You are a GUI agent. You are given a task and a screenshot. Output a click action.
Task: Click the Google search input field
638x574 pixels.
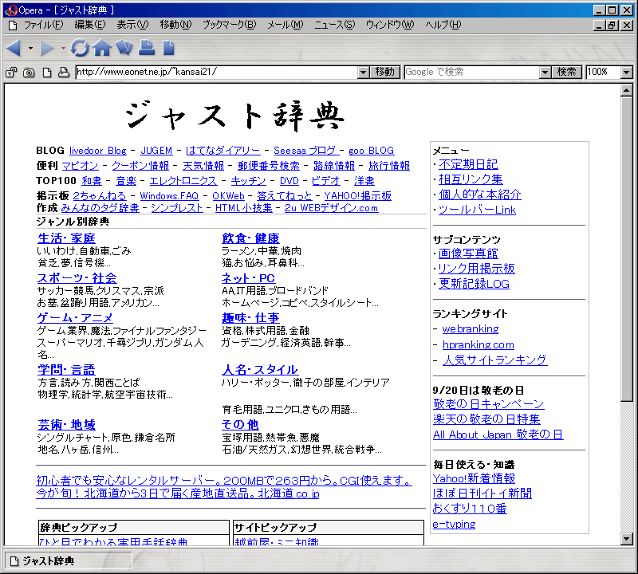[472, 72]
